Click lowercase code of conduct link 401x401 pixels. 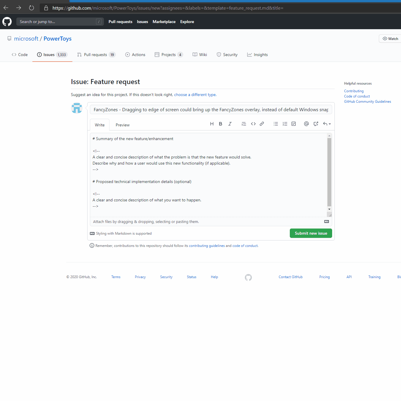pos(245,246)
